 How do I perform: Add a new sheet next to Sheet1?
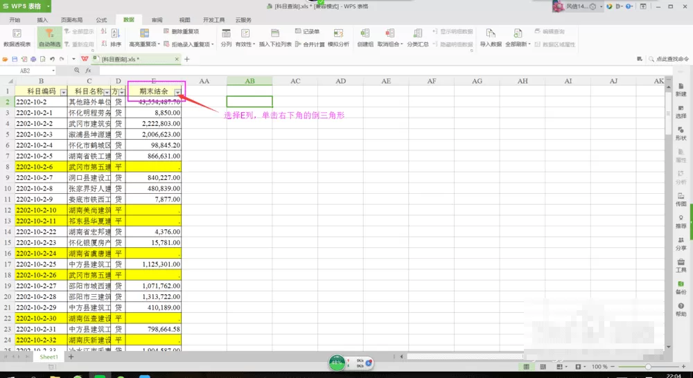point(71,357)
